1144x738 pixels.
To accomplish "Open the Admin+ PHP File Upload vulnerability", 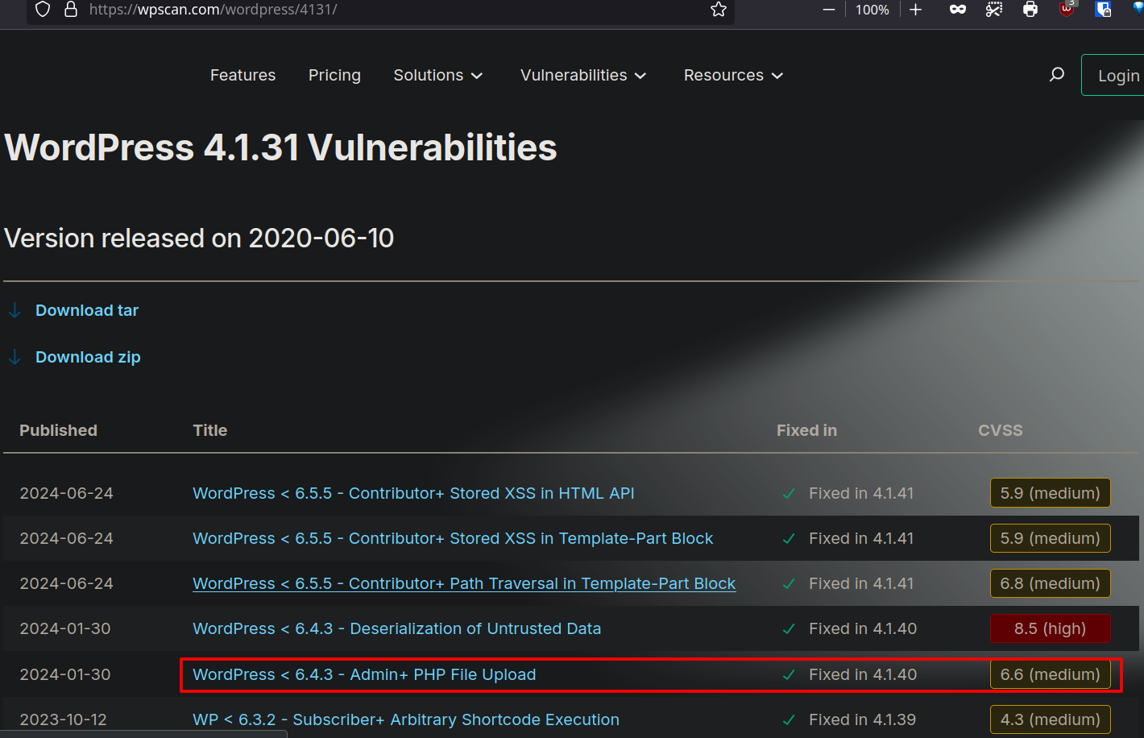I will [364, 674].
